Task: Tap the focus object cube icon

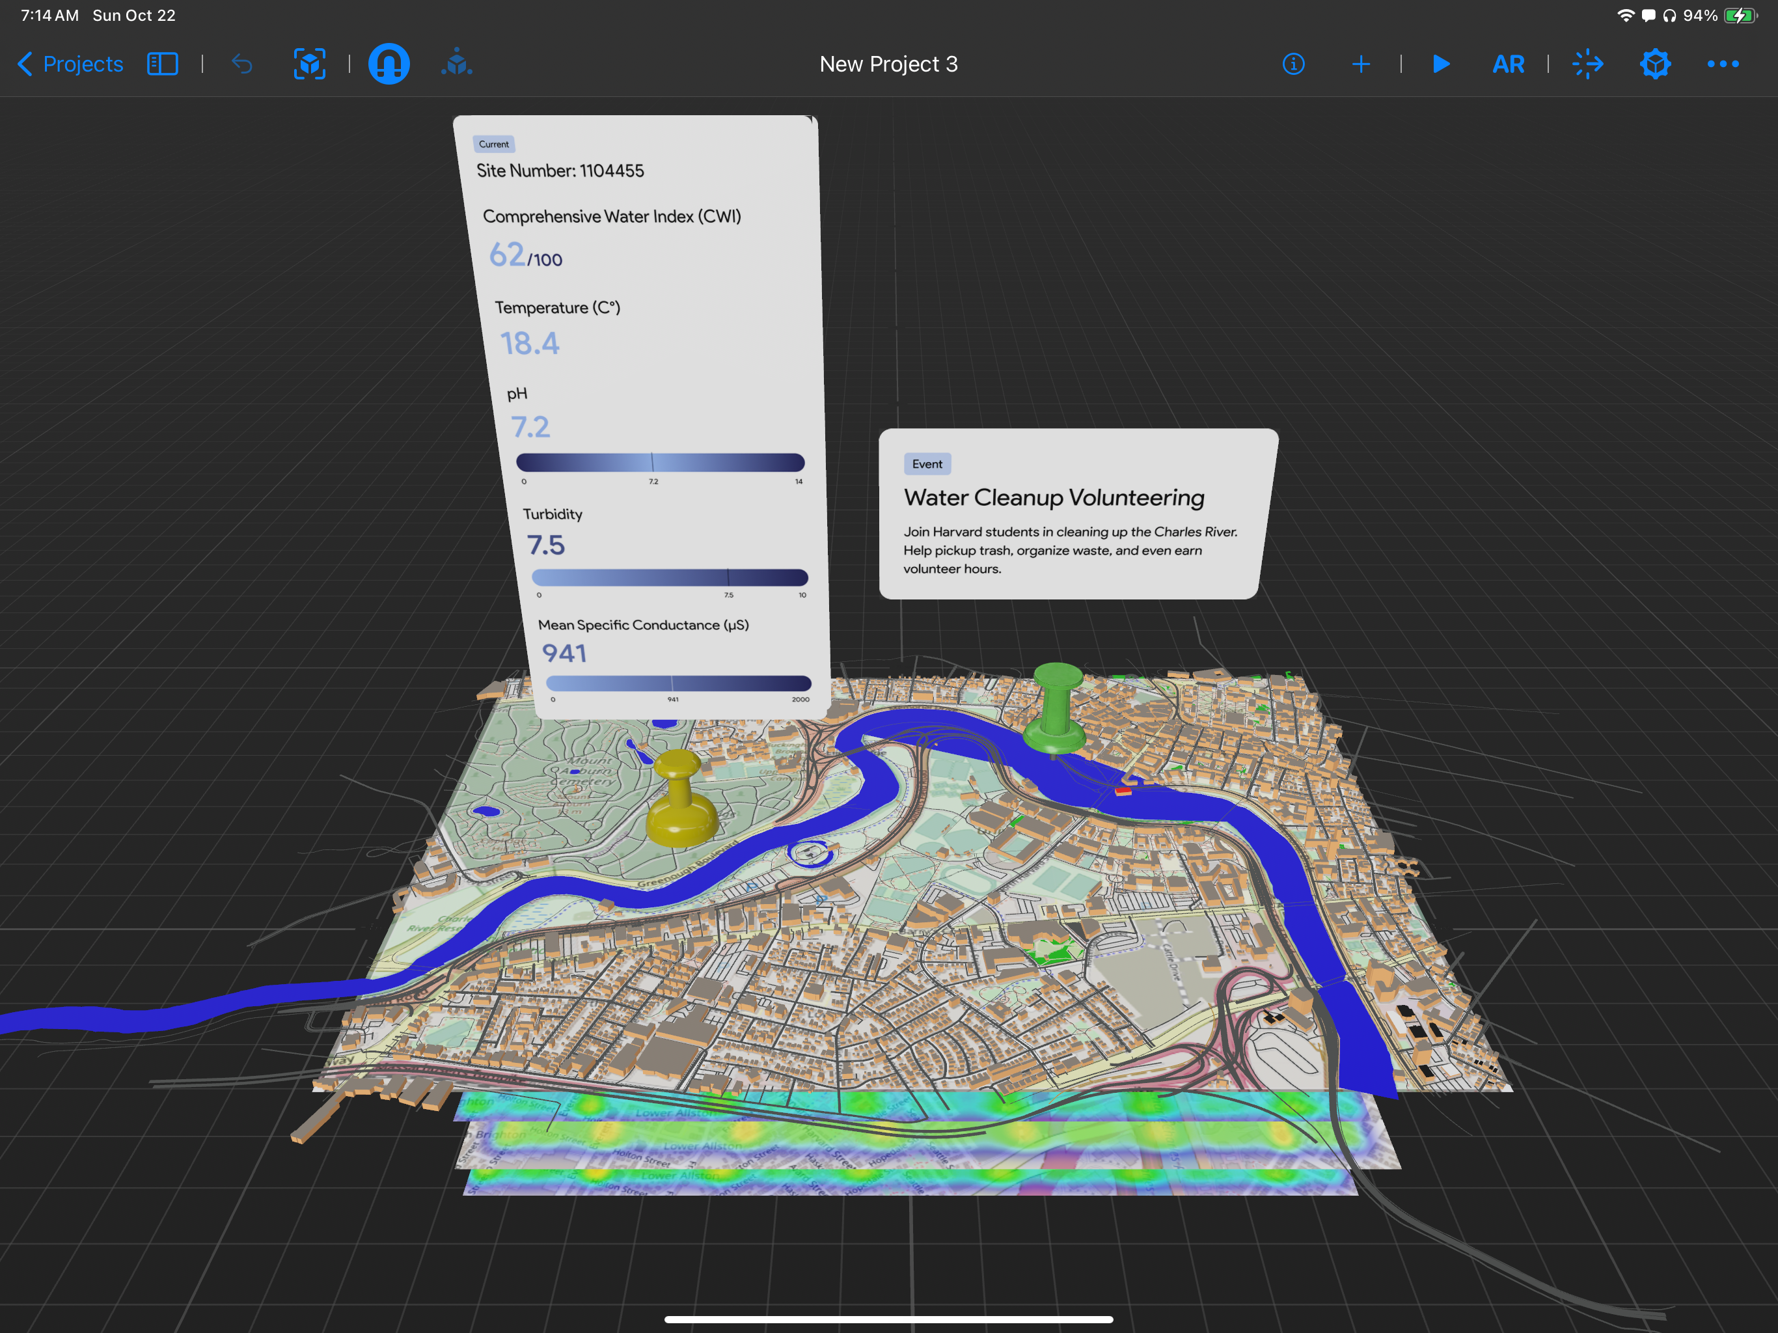Action: click(x=310, y=64)
